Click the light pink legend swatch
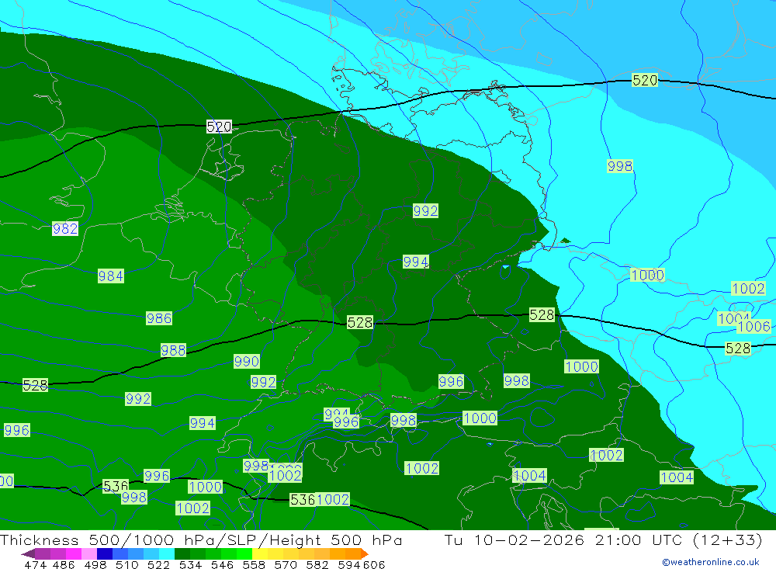The height and width of the screenshot is (569, 776). pyautogui.click(x=89, y=553)
